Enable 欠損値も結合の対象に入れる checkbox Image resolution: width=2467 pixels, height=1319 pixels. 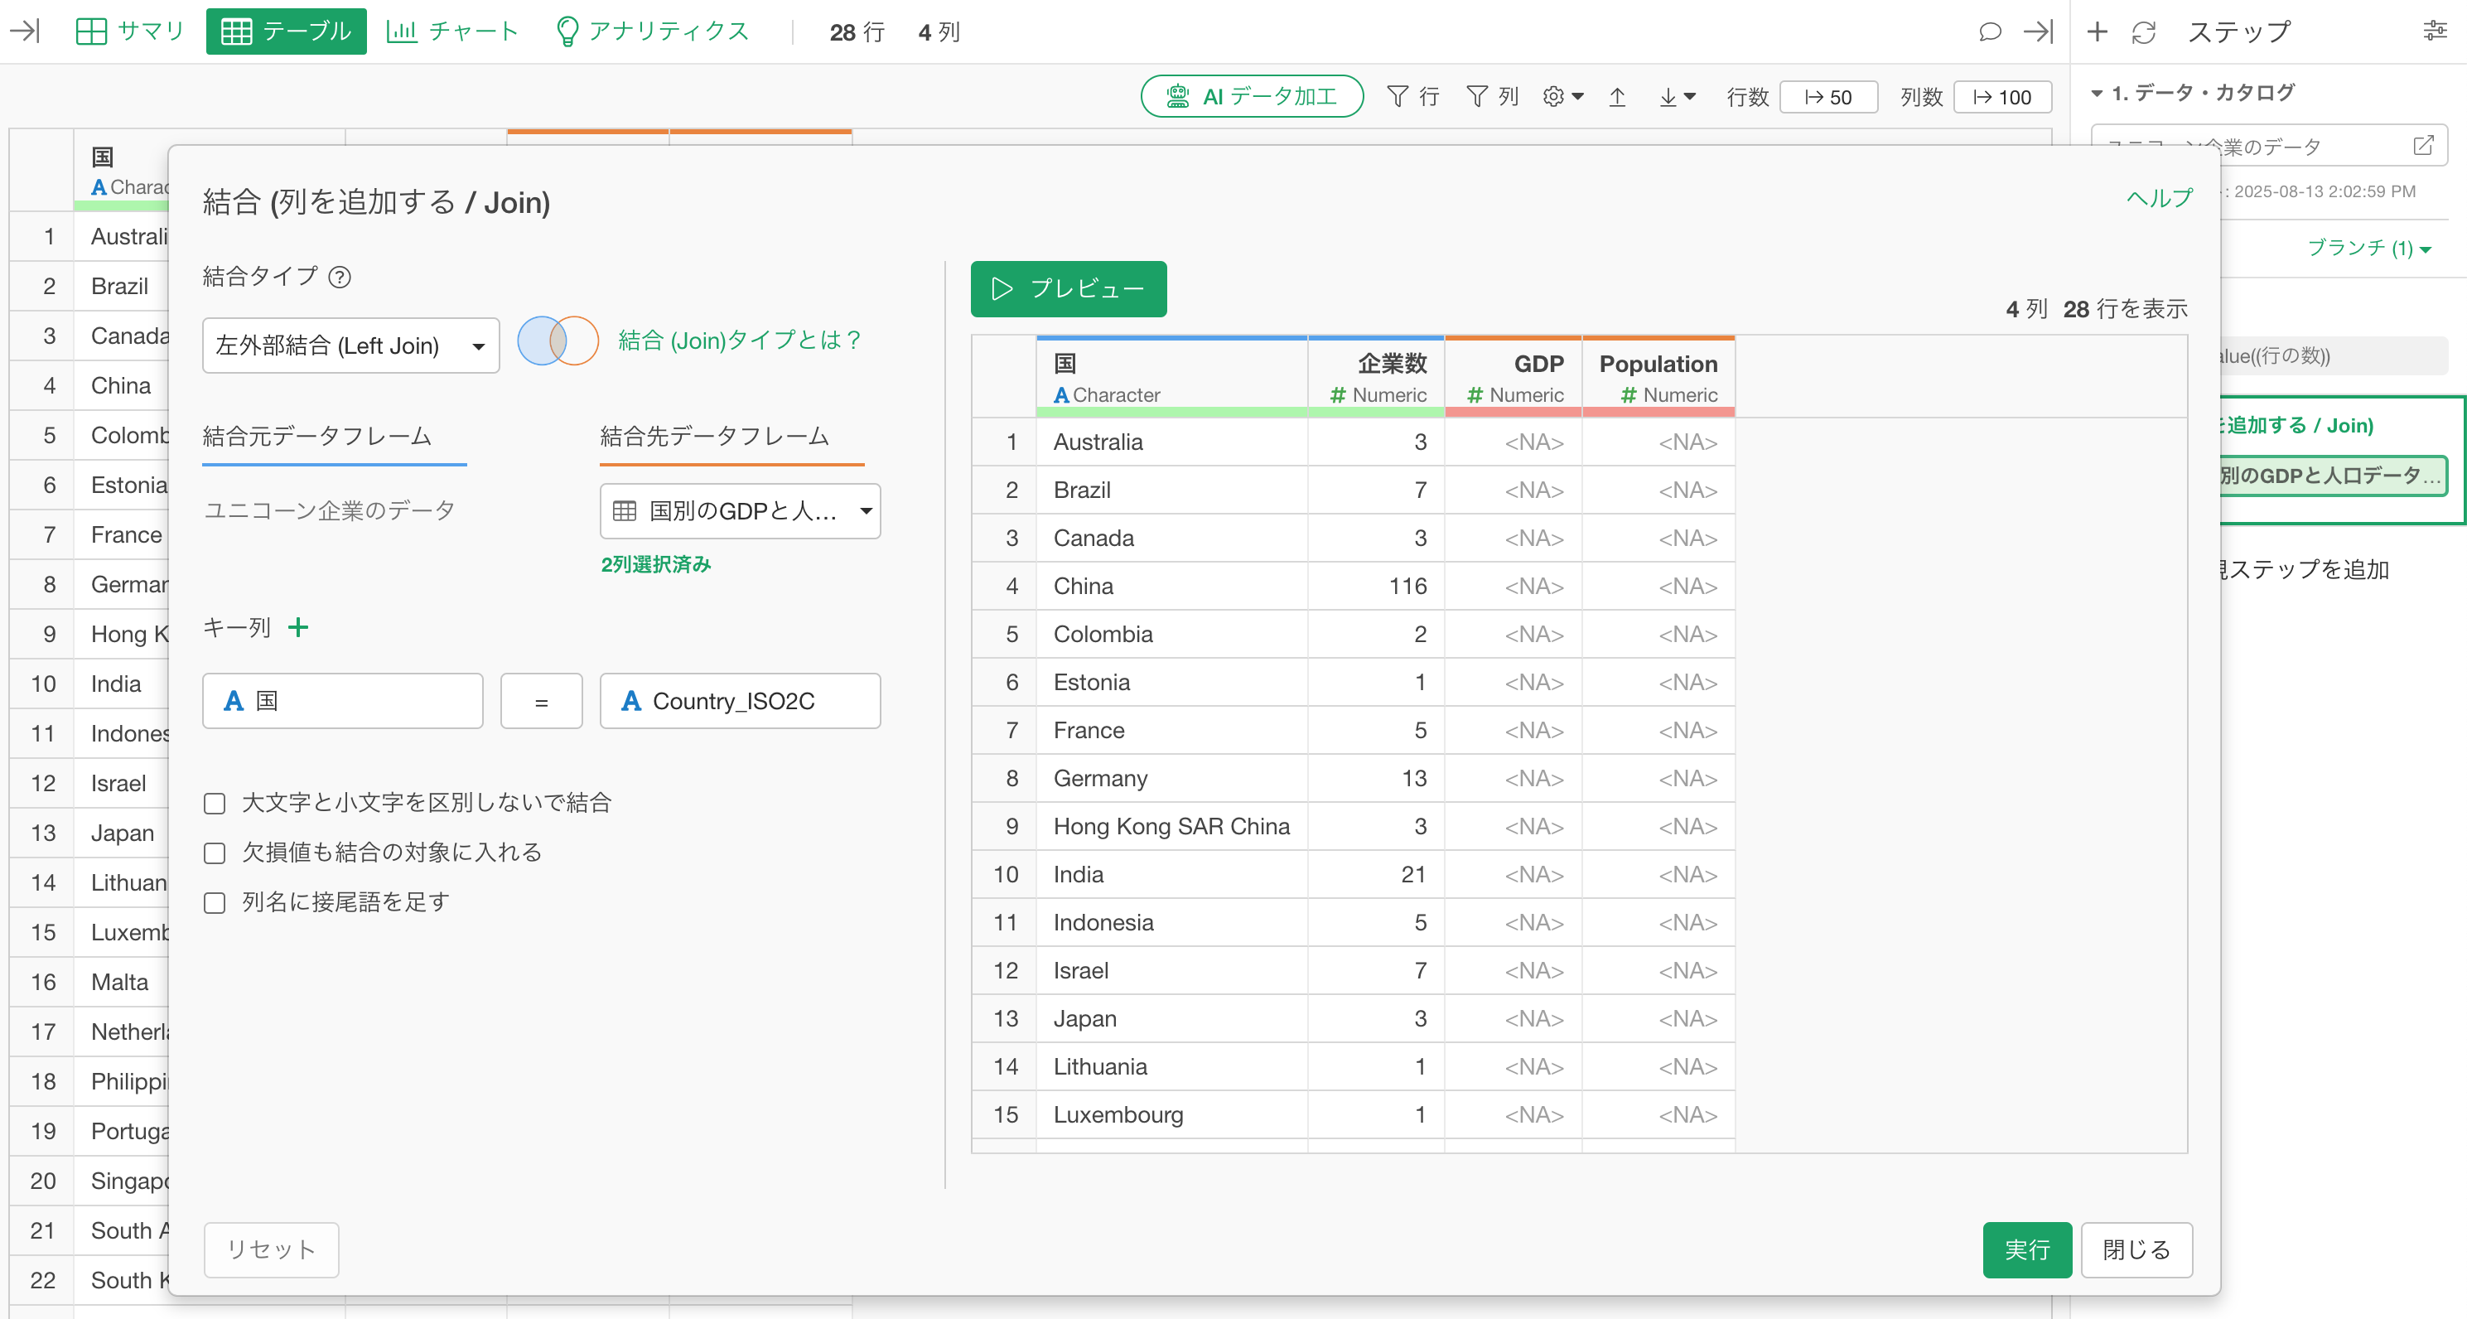(215, 853)
